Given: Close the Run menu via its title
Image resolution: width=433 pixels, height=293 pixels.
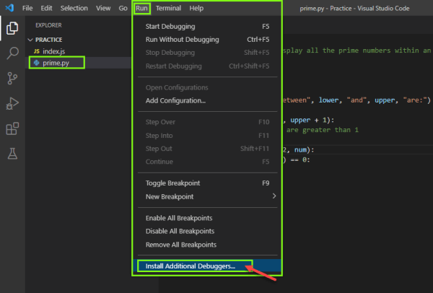Looking at the screenshot, I should click(x=141, y=8).
